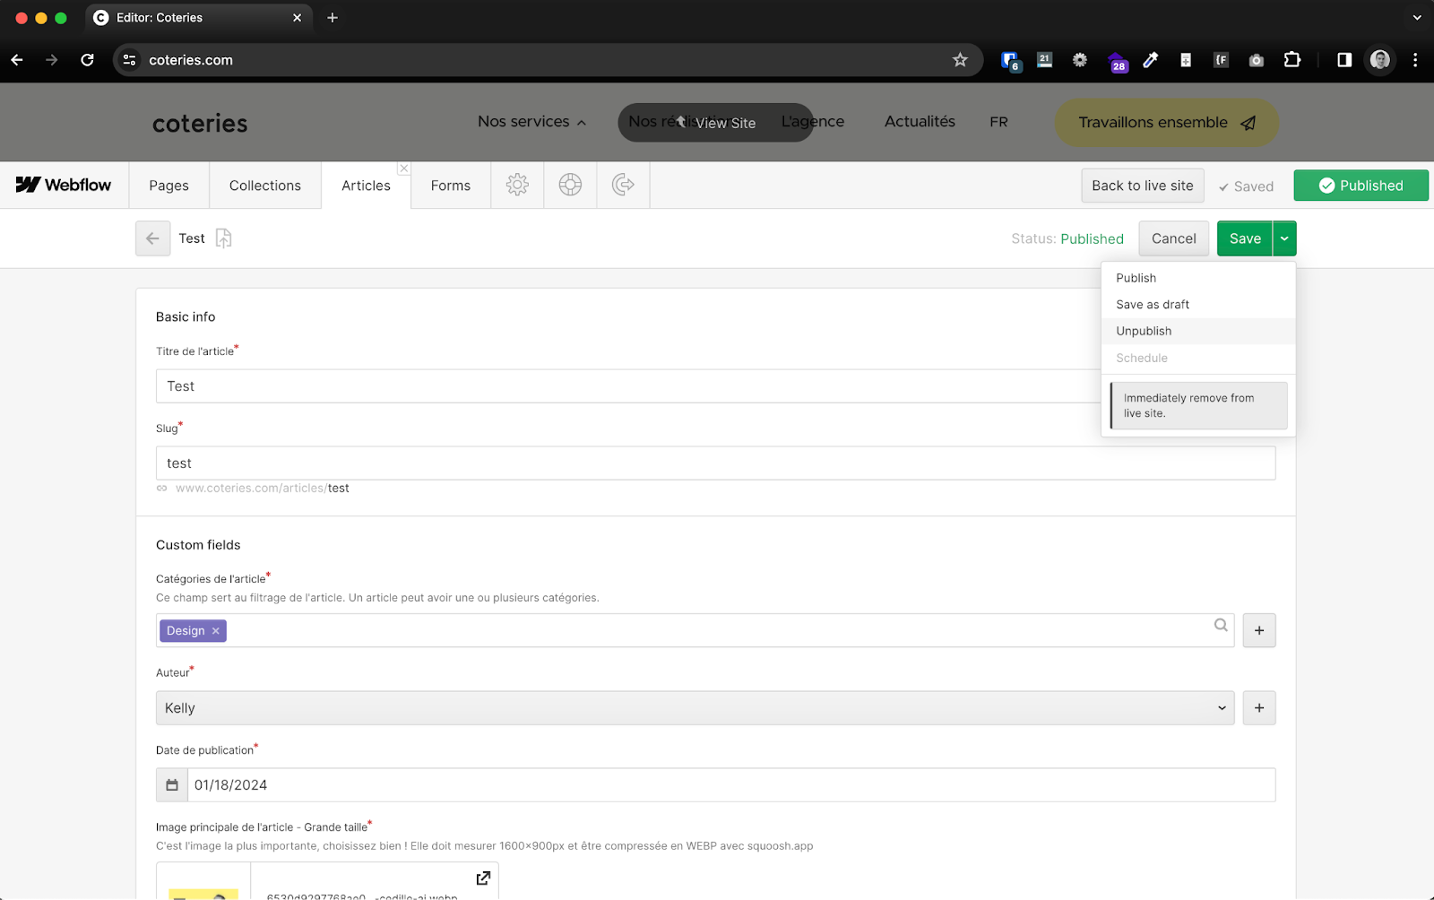This screenshot has width=1434, height=900.
Task: Open a new browser tab
Action: [x=333, y=18]
